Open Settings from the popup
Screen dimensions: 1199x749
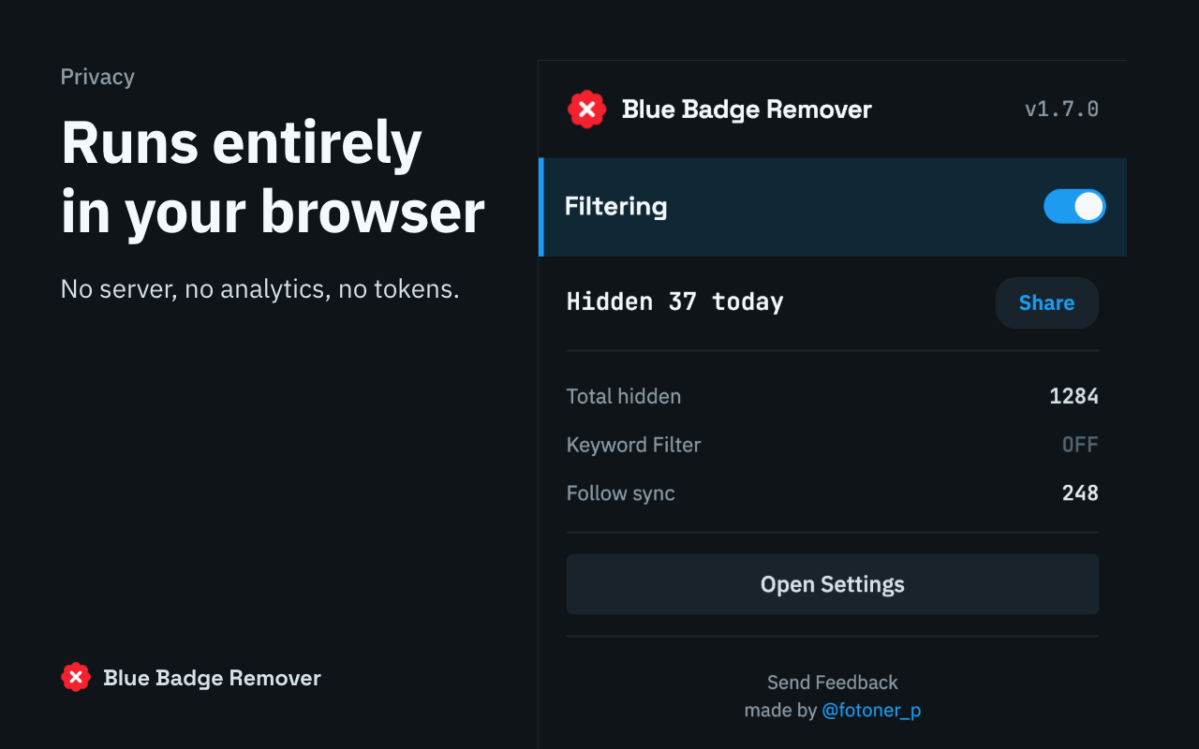(833, 584)
